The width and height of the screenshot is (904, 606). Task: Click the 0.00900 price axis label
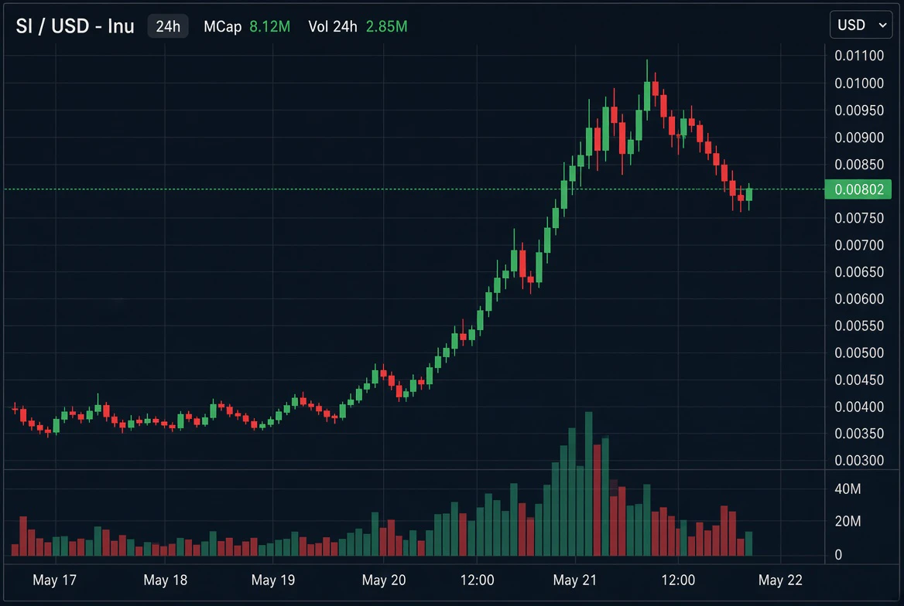click(859, 137)
